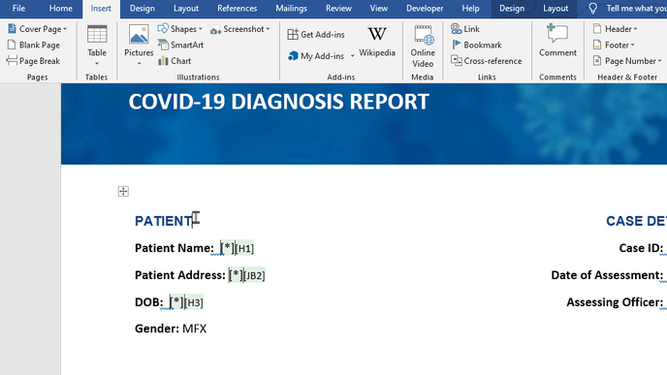
Task: Expand the My Add-ins dropdown arrow
Action: click(x=352, y=56)
